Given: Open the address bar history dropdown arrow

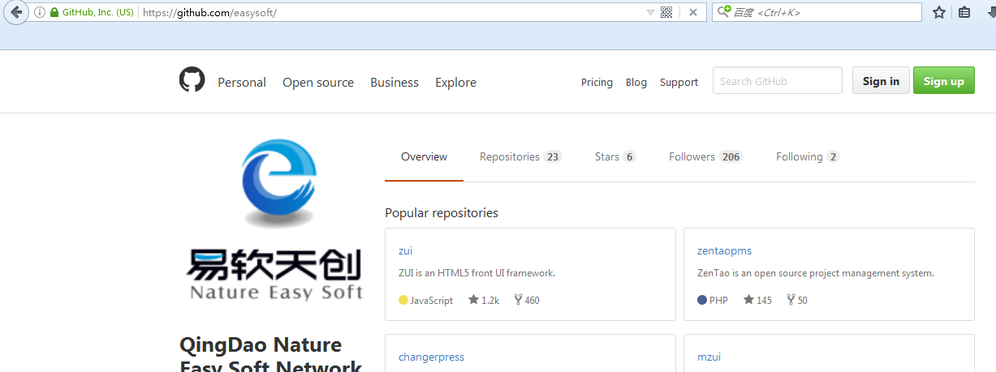Looking at the screenshot, I should click(x=649, y=12).
